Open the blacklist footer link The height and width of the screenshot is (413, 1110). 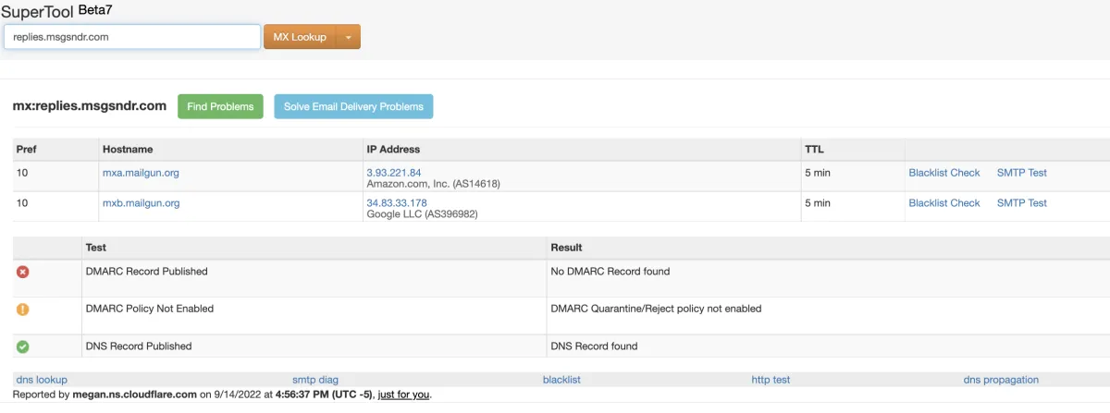click(561, 380)
